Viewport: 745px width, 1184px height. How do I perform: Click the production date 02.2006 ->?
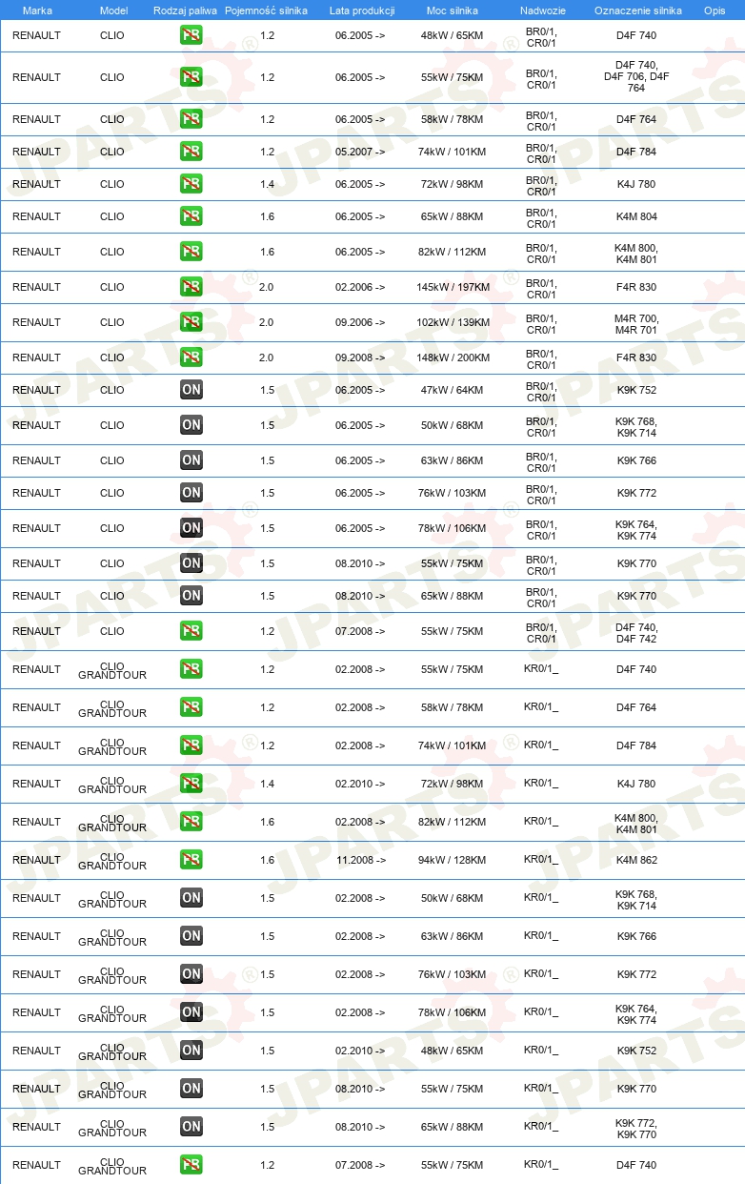(x=360, y=287)
